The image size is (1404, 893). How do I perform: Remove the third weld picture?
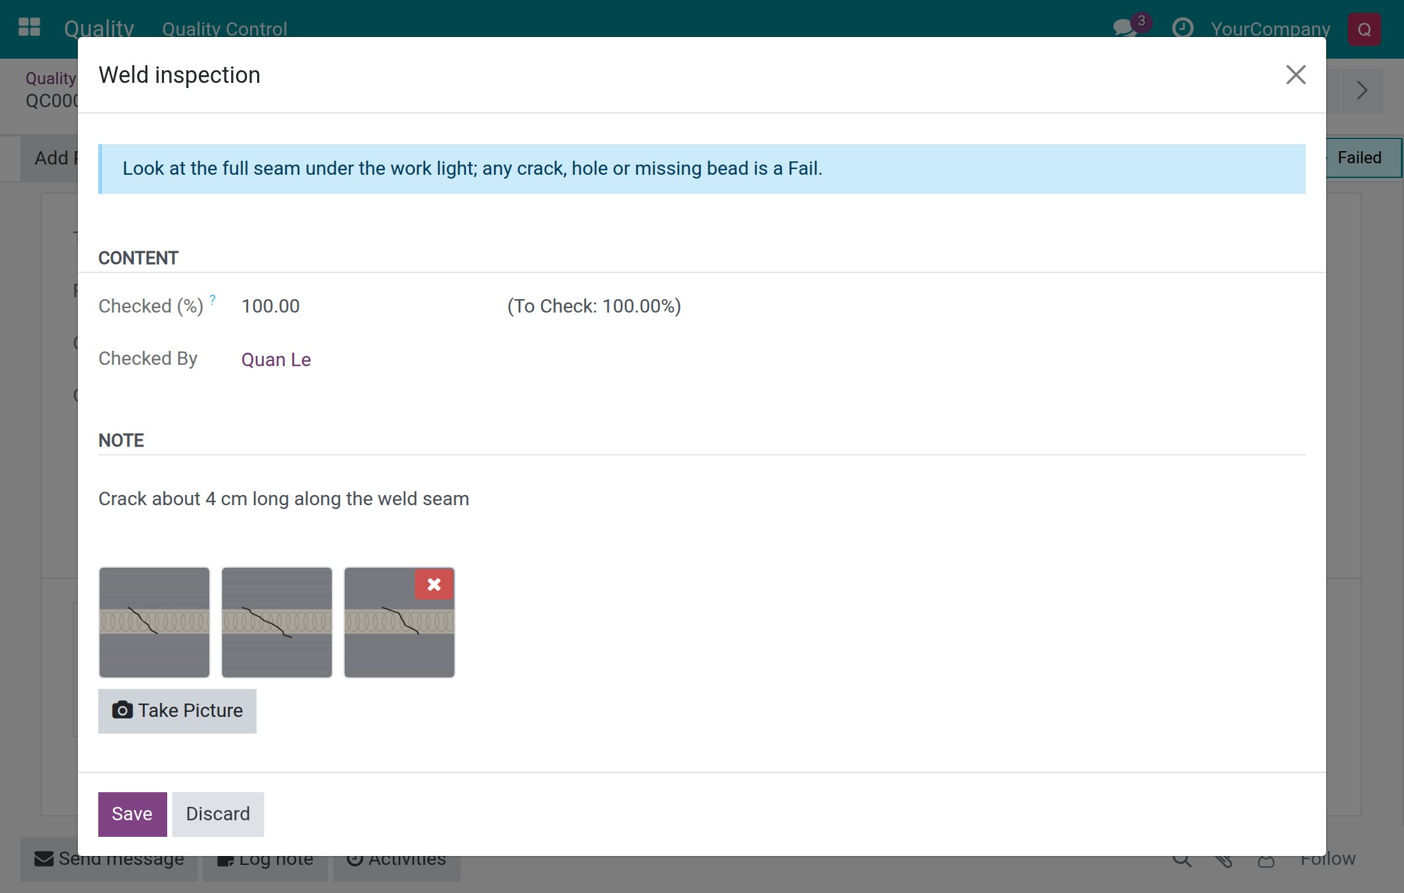(434, 584)
